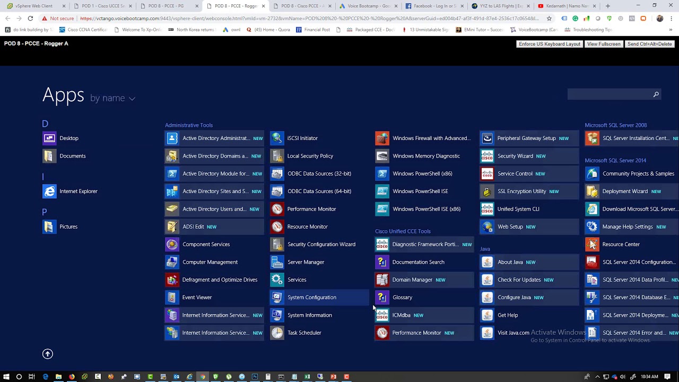Click the Windows Start button in taskbar
Viewport: 679px width, 382px height.
coord(6,377)
